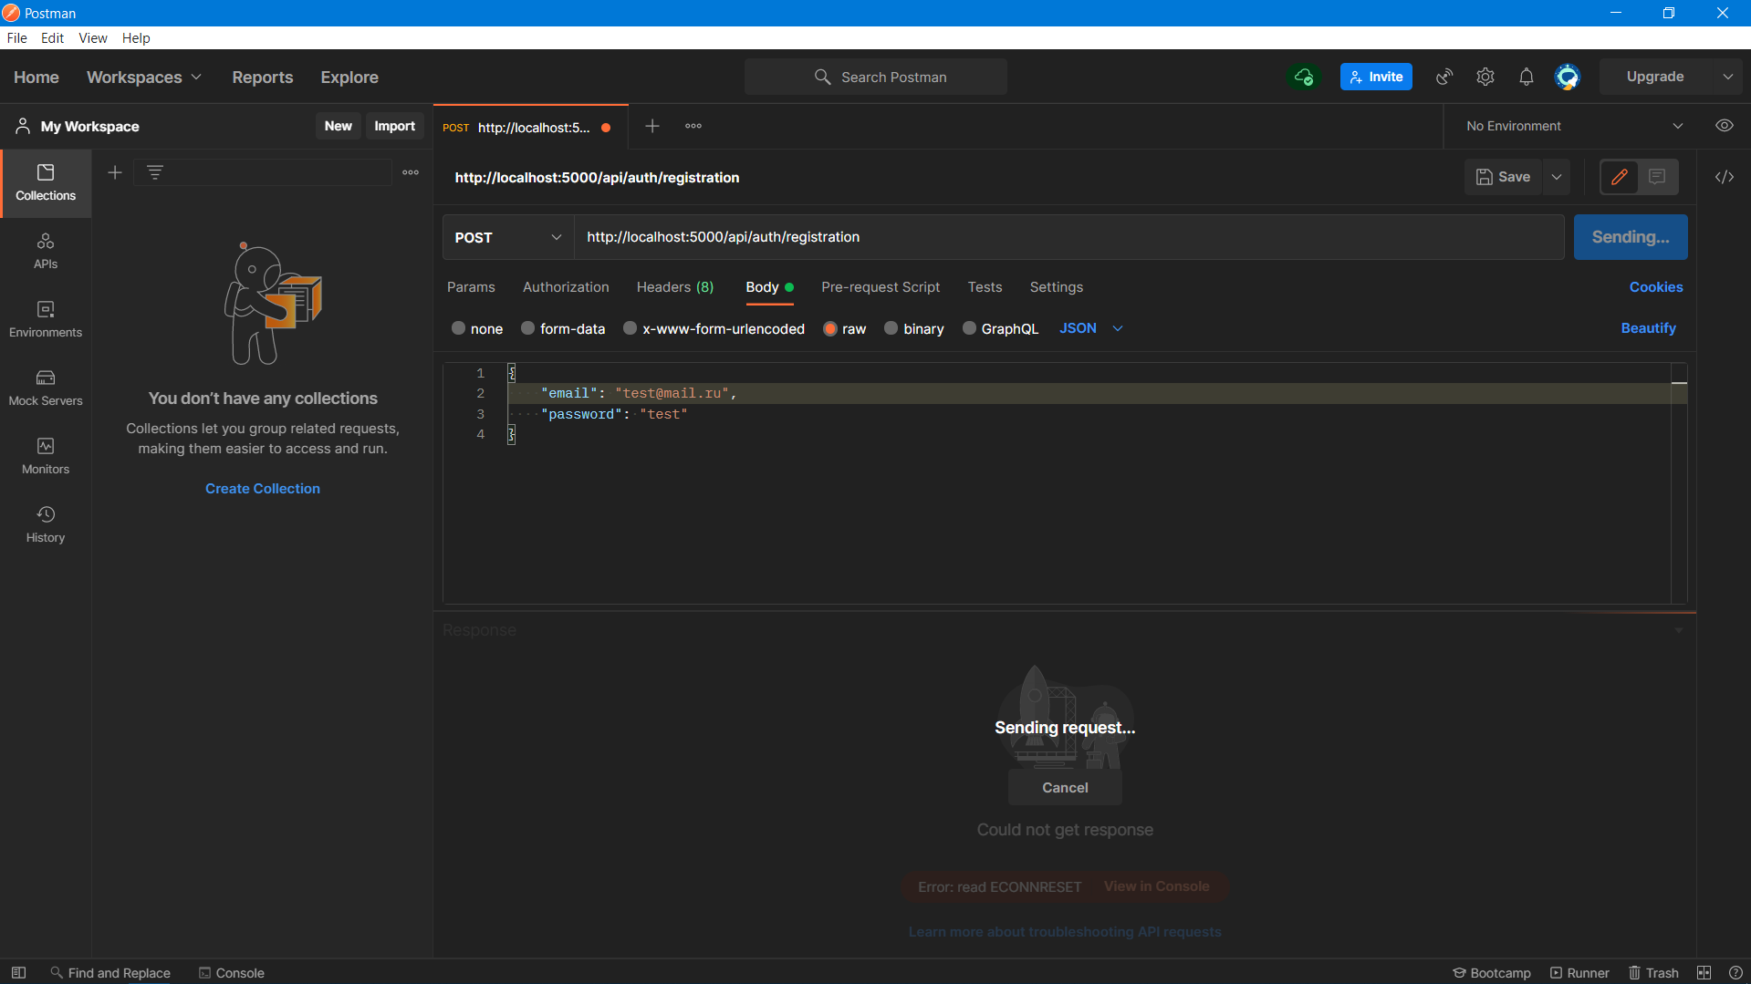The height and width of the screenshot is (984, 1751).
Task: Open Runner from status bar
Action: [1579, 973]
